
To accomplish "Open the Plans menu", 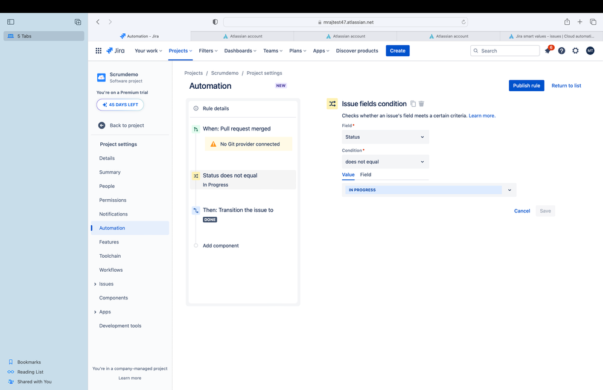I will (x=298, y=51).
